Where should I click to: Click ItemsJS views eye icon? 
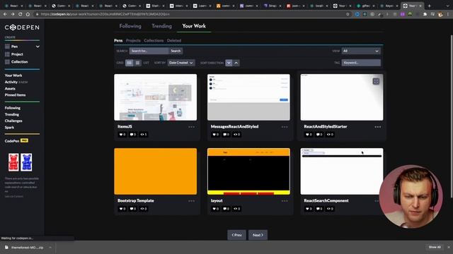[x=144, y=135]
